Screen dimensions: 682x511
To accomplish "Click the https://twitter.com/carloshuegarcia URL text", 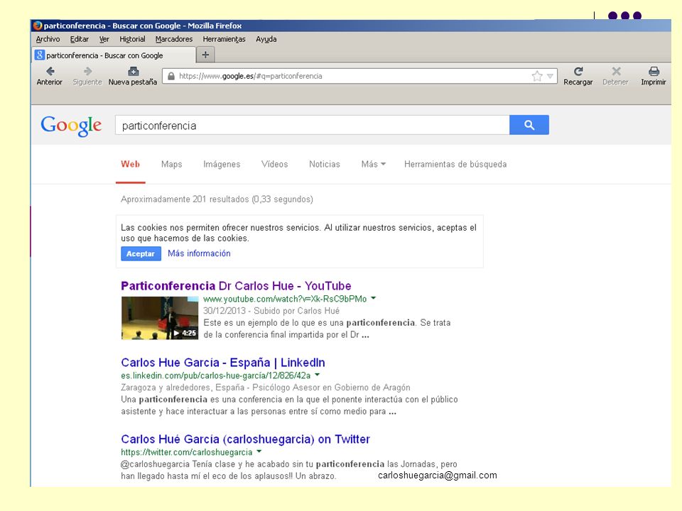I will pos(187,452).
